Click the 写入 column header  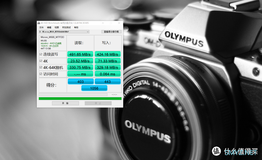(106, 43)
